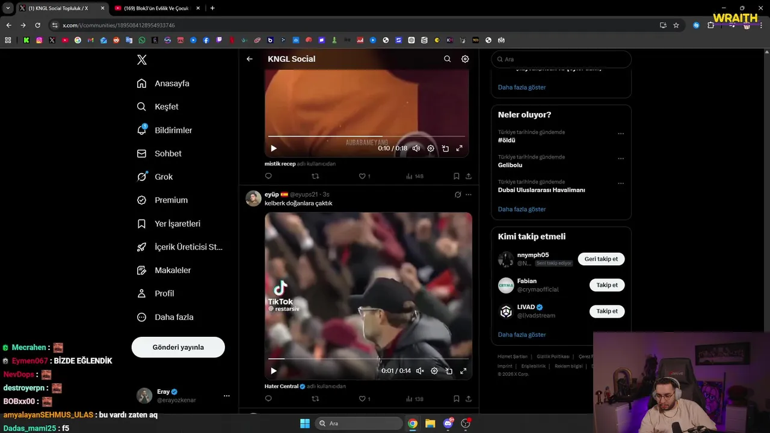Bookmark this page with the star
Viewport: 770px width, 433px height.
[676, 25]
